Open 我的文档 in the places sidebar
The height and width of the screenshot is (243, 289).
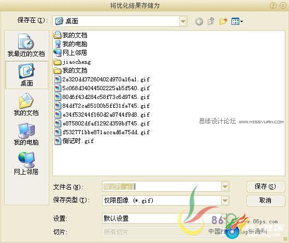tap(26, 104)
